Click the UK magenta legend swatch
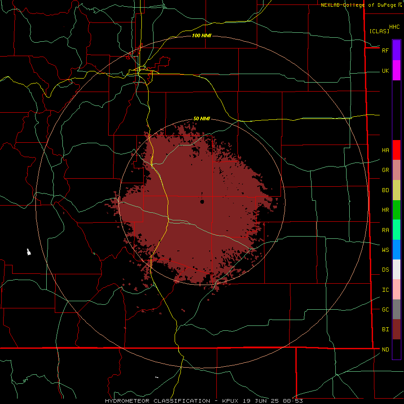This screenshot has height=404, width=404. click(x=396, y=70)
